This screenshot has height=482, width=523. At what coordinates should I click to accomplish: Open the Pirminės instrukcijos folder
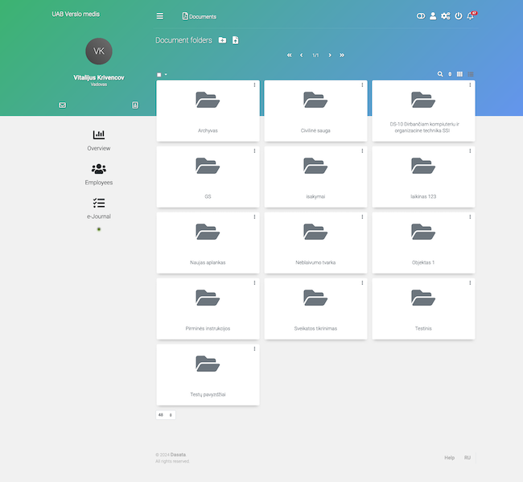208,309
